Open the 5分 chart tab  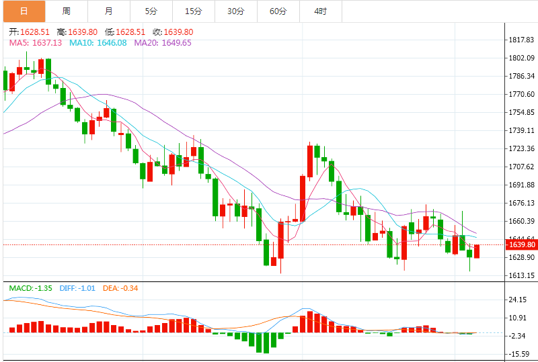coord(151,11)
